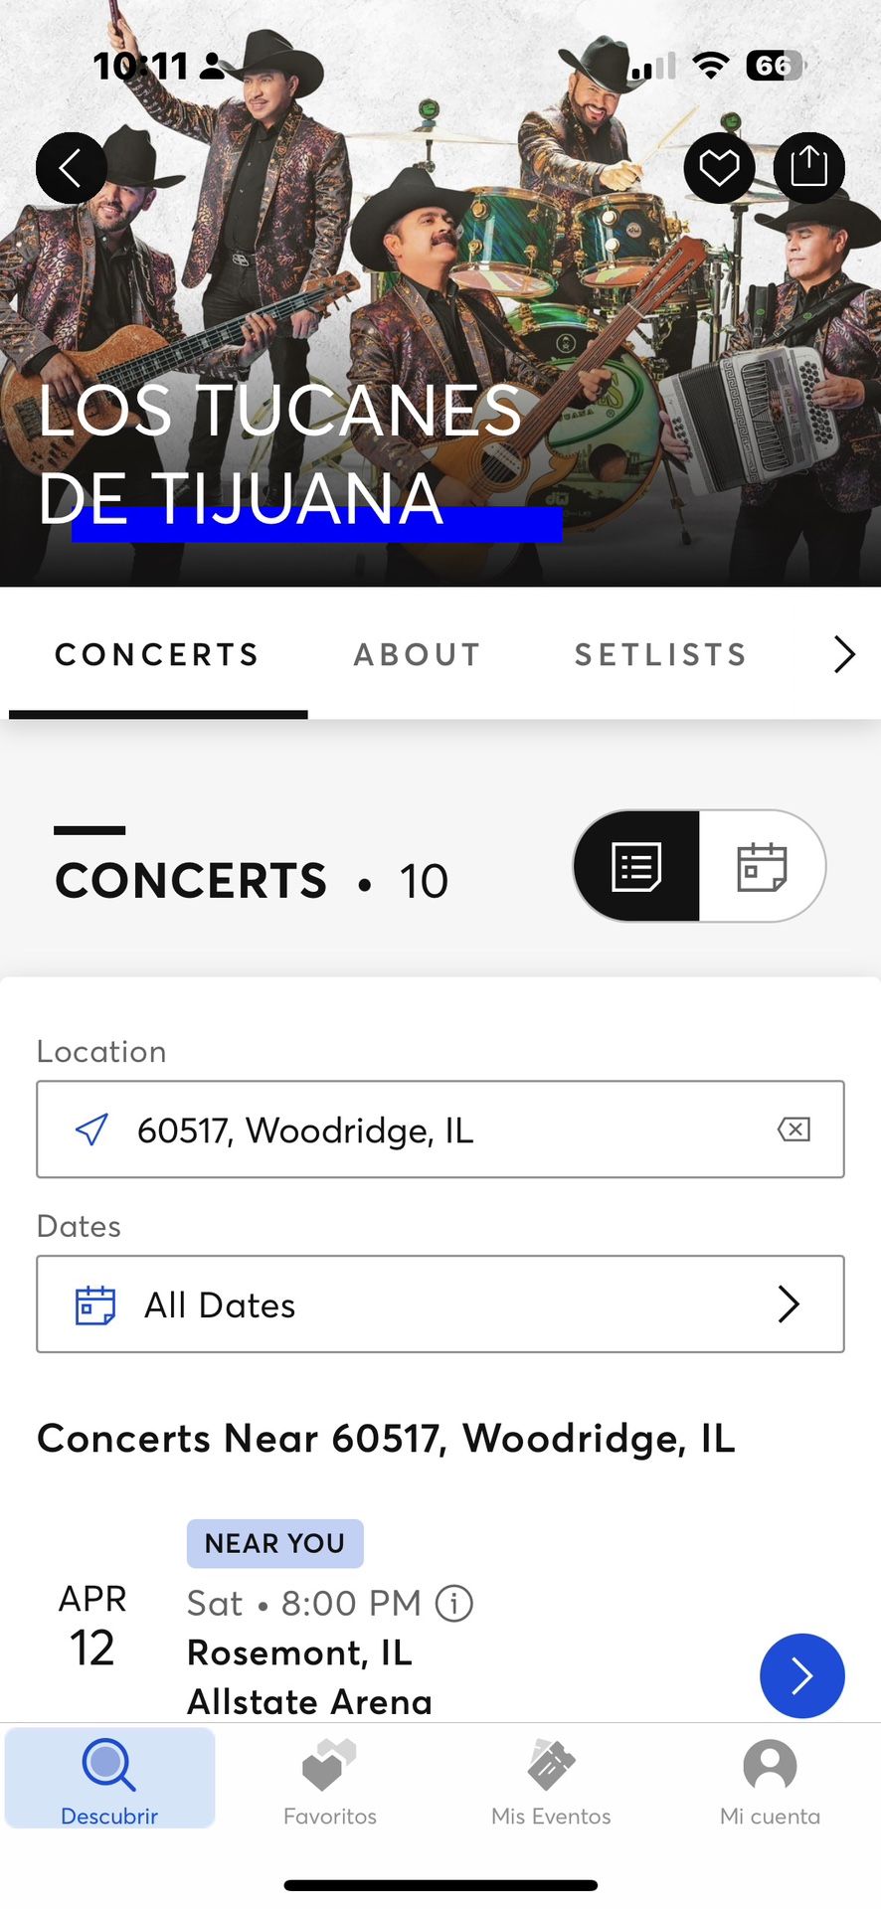881x1909 pixels.
Task: Favorite the artist with heart icon
Action: point(719,167)
